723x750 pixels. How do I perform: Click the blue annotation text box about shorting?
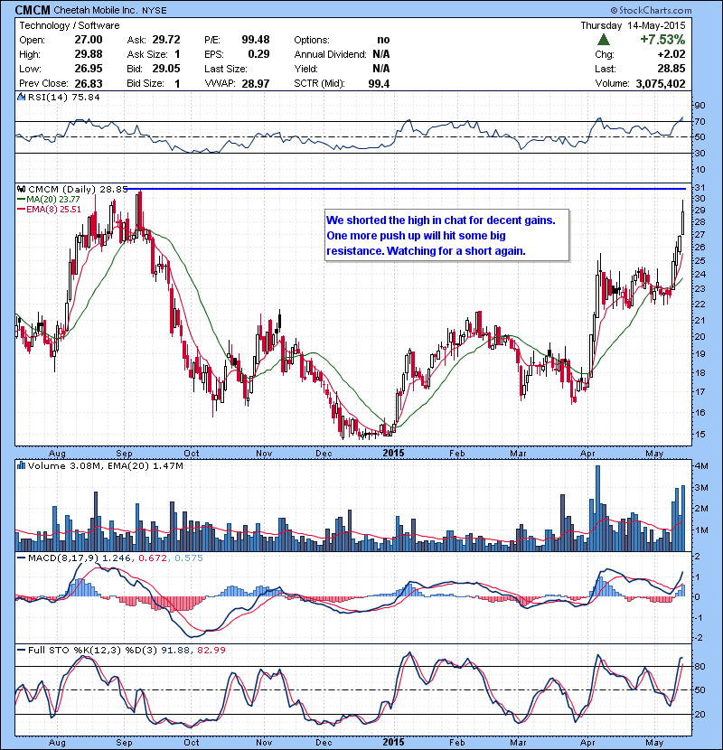pos(447,235)
